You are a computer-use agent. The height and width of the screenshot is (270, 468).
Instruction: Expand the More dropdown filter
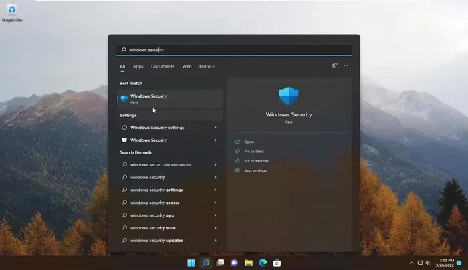207,66
